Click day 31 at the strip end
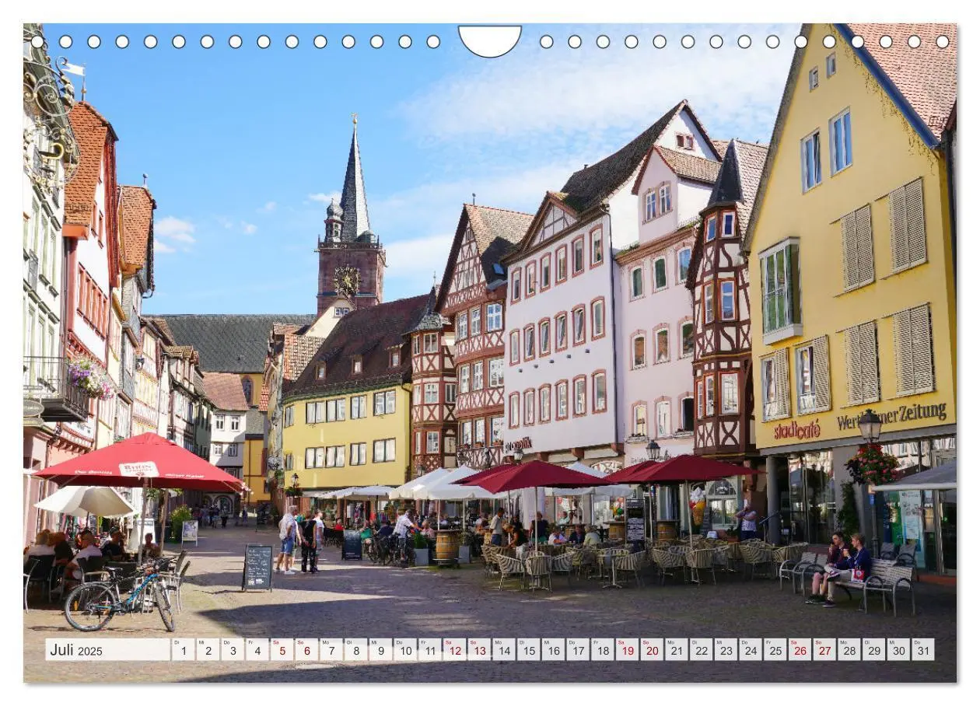This screenshot has width=980, height=706. (922, 650)
